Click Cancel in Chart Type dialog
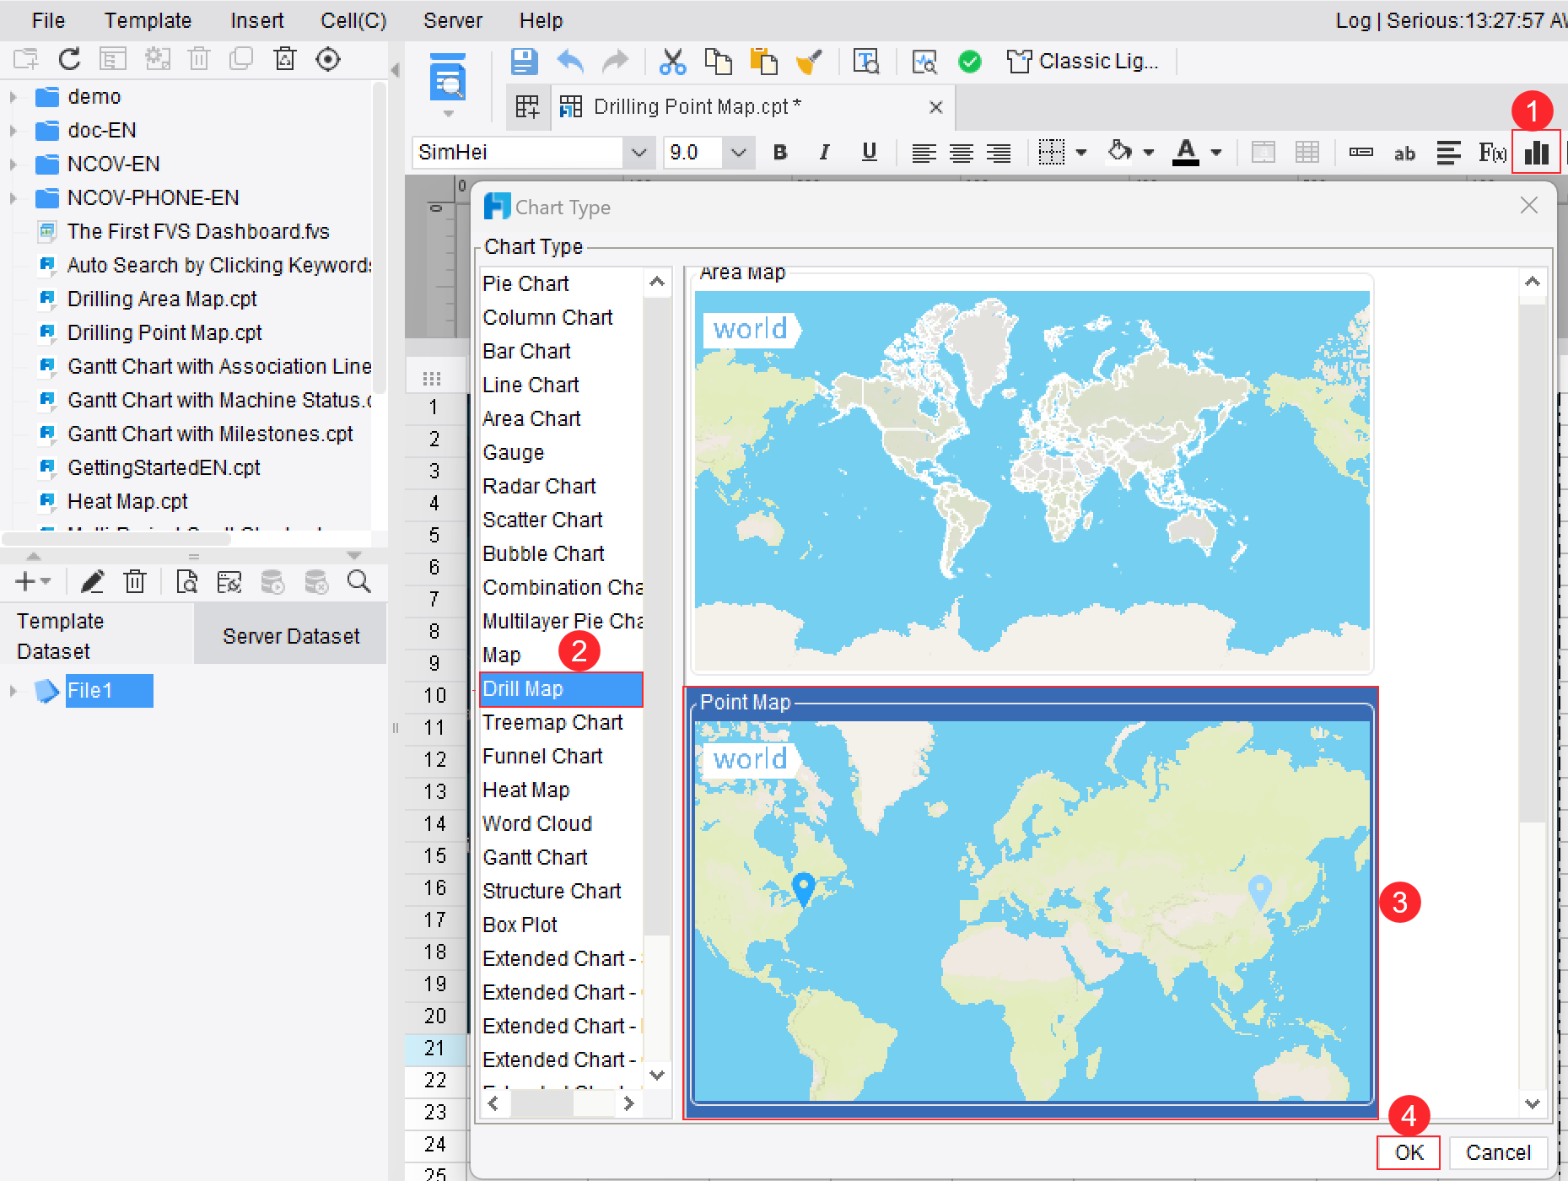The height and width of the screenshot is (1181, 1568). [x=1498, y=1152]
